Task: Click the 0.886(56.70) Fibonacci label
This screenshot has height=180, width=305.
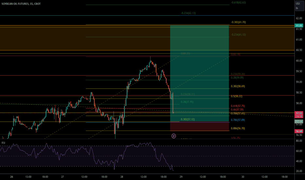Action: point(238,128)
